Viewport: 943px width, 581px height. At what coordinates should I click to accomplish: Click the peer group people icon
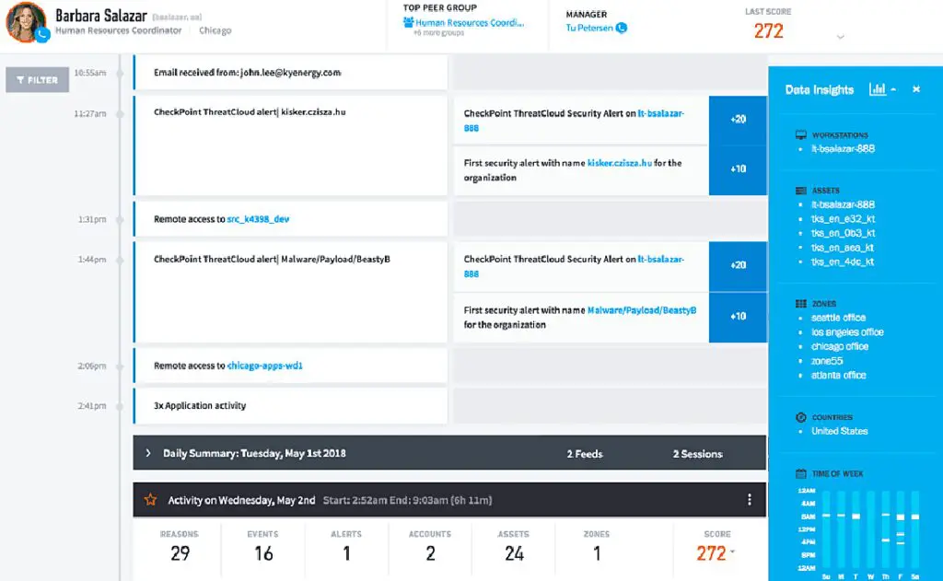(x=408, y=22)
